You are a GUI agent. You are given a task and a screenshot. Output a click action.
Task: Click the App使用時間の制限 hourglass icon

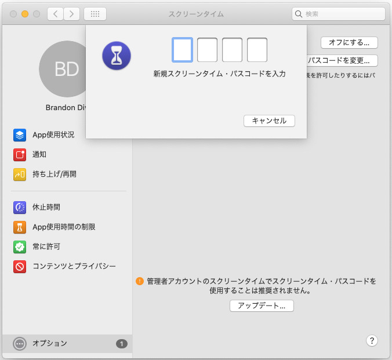point(20,227)
